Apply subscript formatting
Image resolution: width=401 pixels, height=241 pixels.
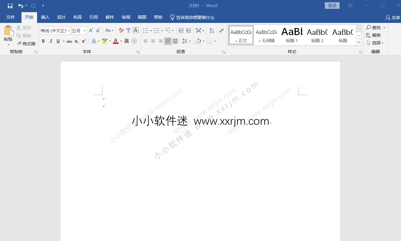(77, 41)
